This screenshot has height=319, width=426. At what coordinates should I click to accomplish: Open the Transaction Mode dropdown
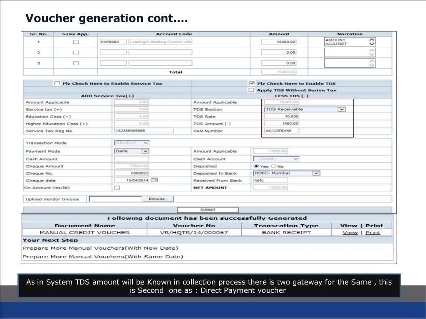[132, 143]
